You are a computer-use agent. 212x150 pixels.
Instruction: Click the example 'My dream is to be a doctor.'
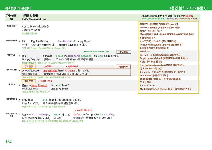[153, 89]
